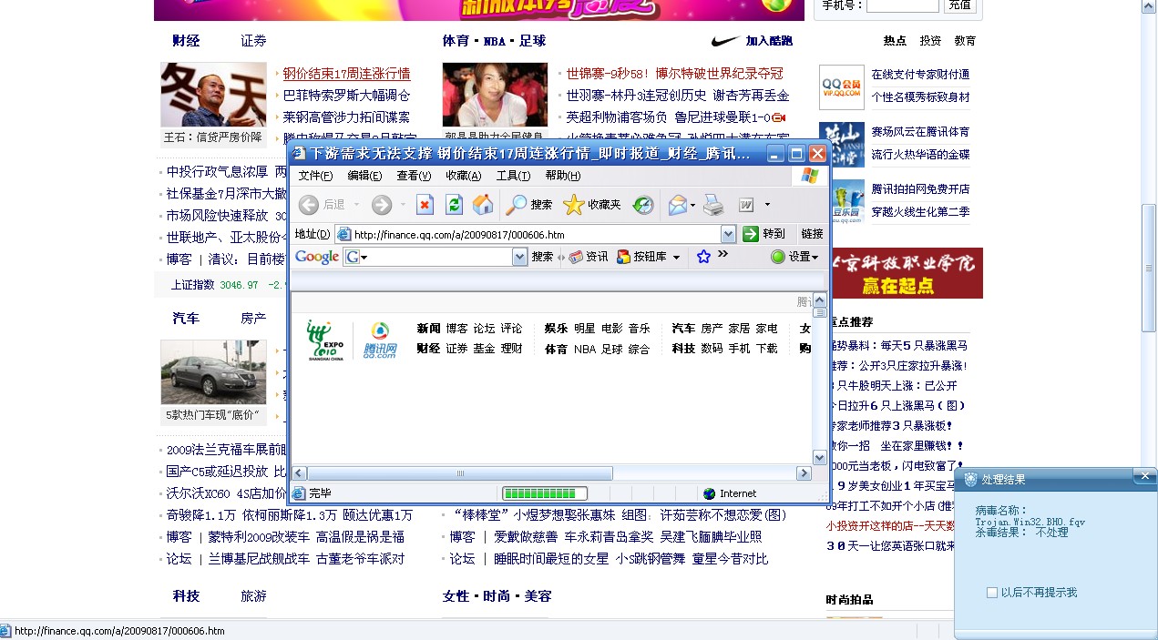The width and height of the screenshot is (1158, 640).
Task: Check 以后不再提示我 checkbox
Action: tap(992, 593)
